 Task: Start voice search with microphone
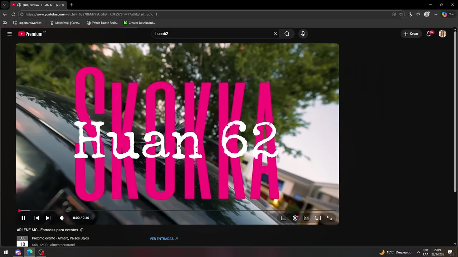tap(303, 34)
